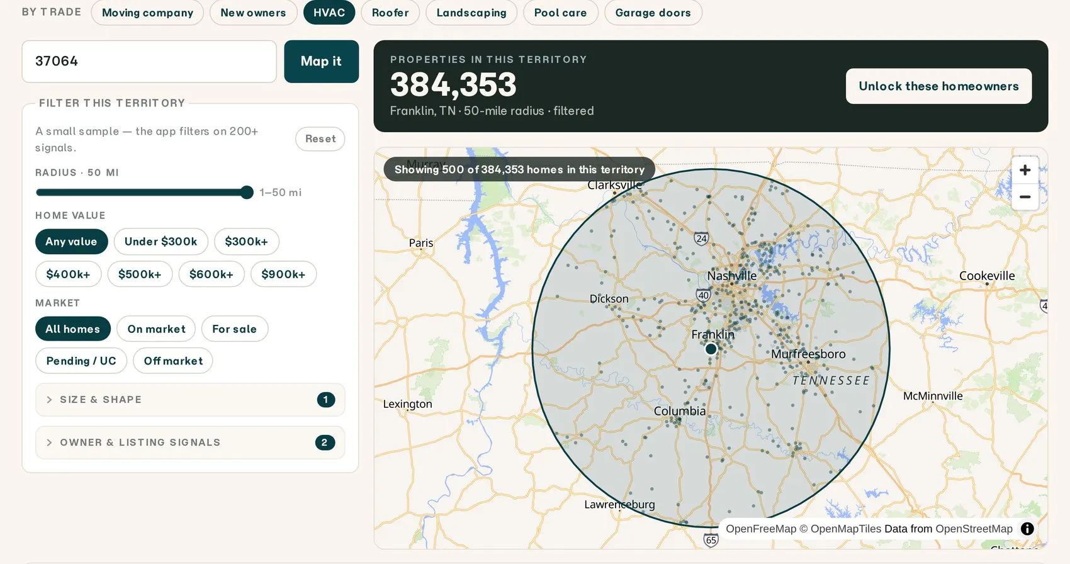1070x564 pixels.
Task: Click the OWNER & LISTING SIGNALS chevron arrow
Action: coord(49,443)
